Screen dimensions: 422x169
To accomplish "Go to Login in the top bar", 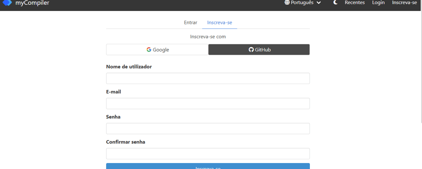I will (378, 3).
